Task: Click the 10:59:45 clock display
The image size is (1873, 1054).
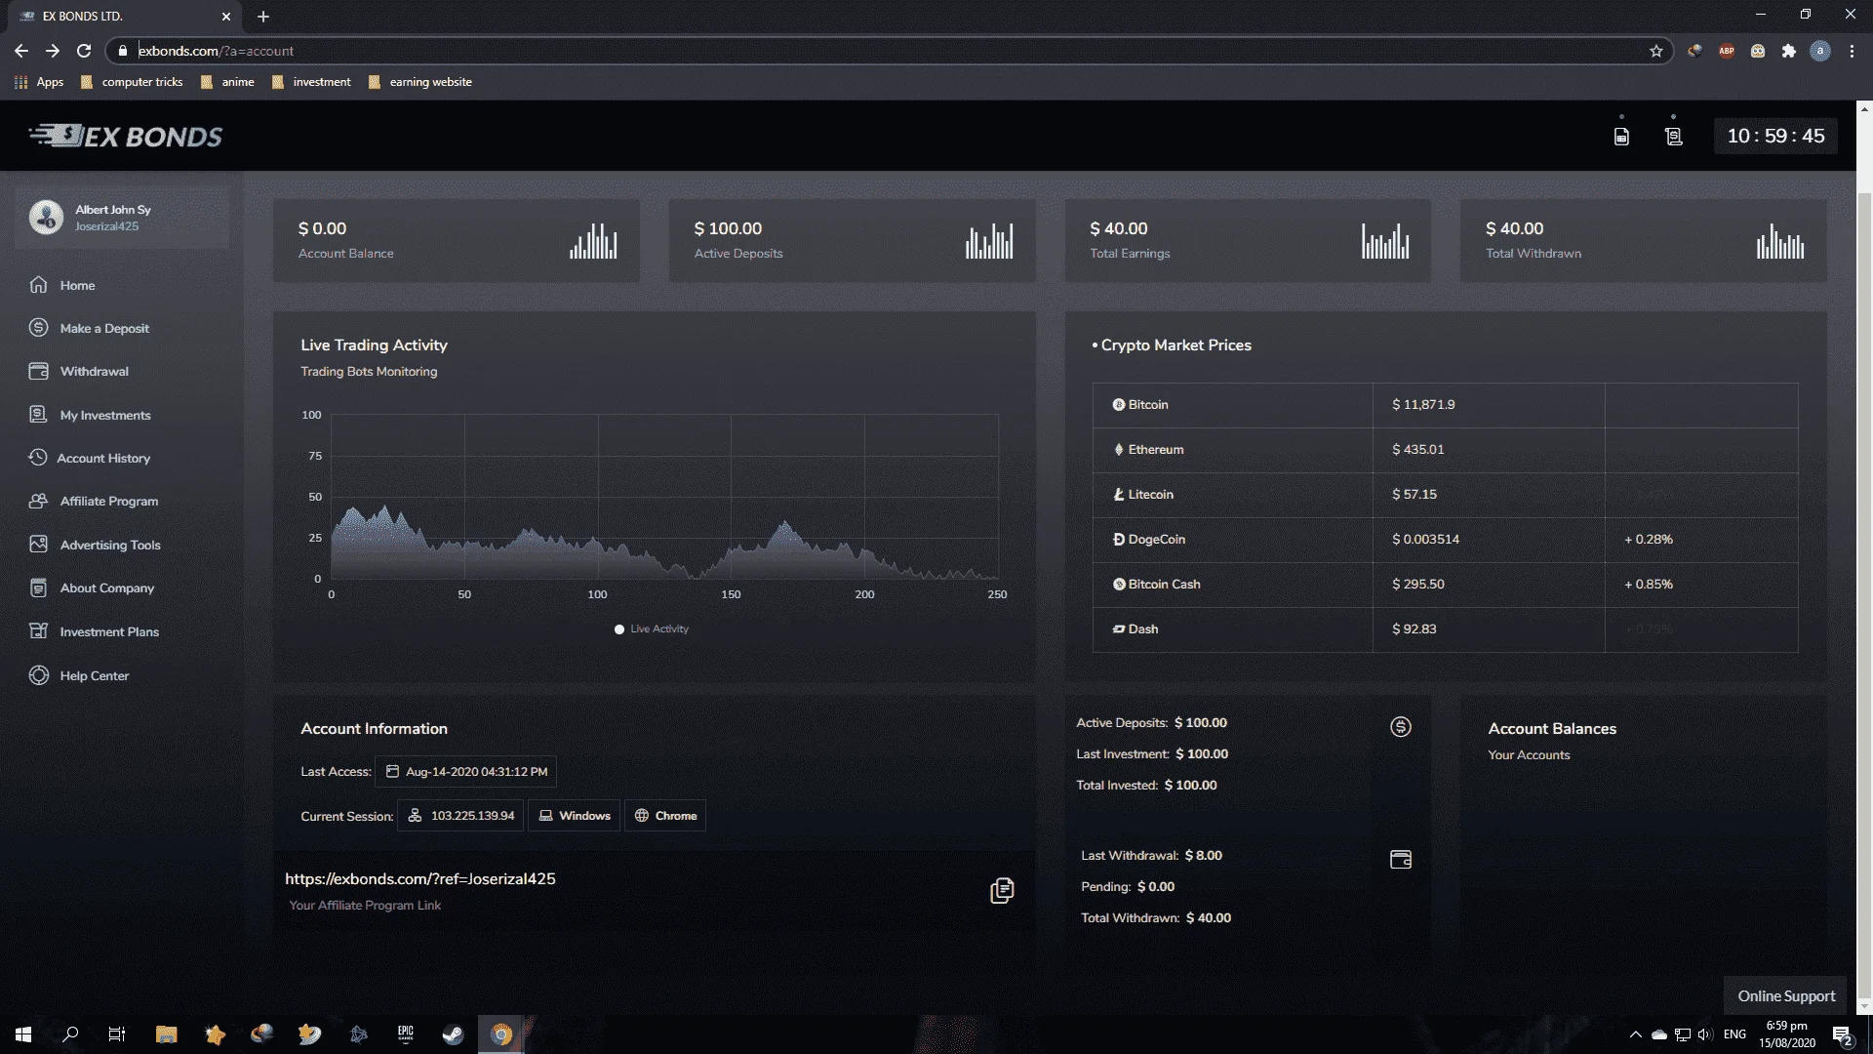Action: (x=1775, y=137)
